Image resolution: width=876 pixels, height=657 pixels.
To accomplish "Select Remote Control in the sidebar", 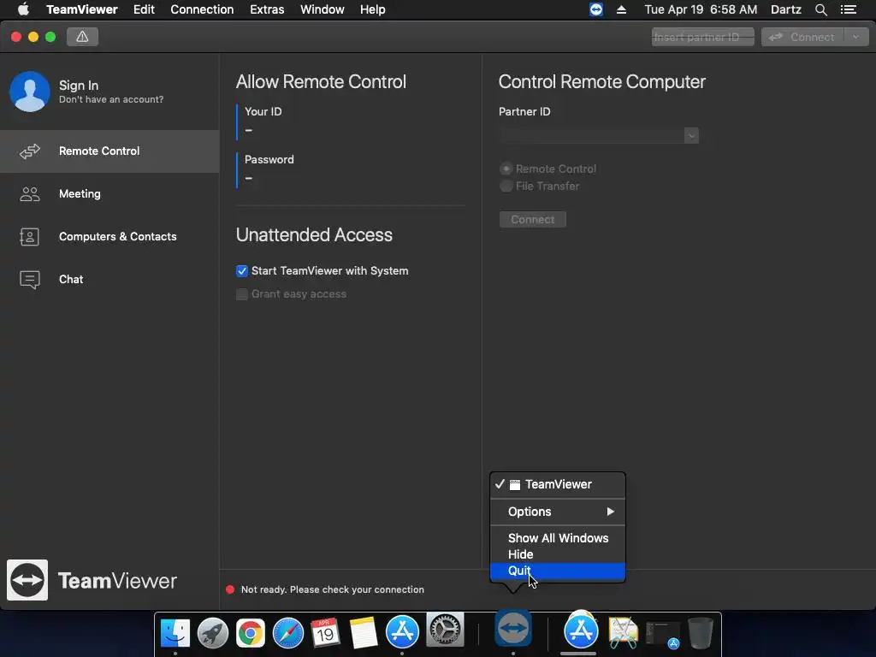I will [x=109, y=151].
